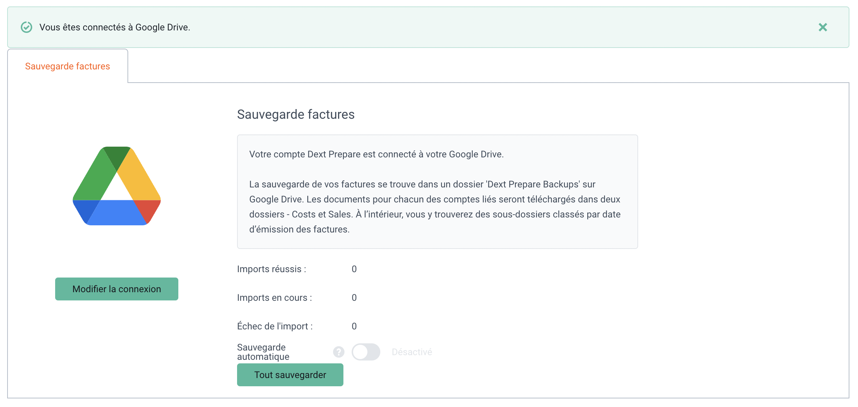Click the Google Drive logo

tap(117, 186)
